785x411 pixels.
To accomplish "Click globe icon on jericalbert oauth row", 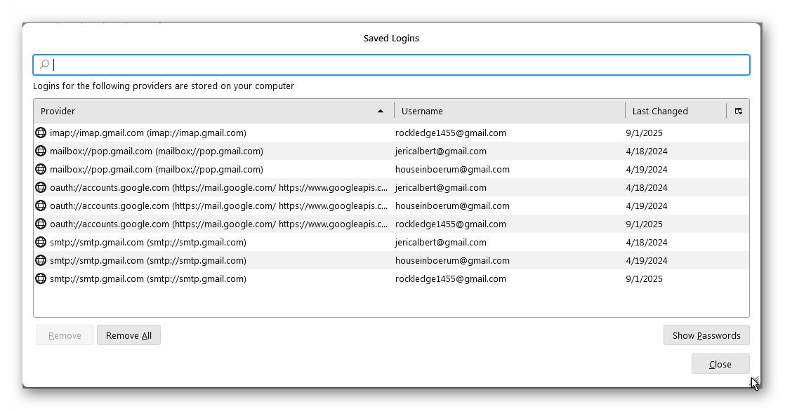I will 41,187.
